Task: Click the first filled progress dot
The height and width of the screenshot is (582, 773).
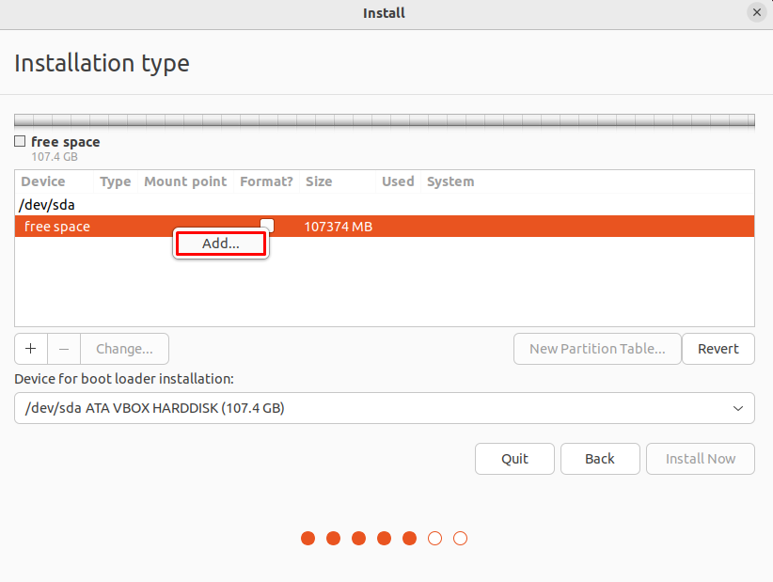Action: click(308, 539)
